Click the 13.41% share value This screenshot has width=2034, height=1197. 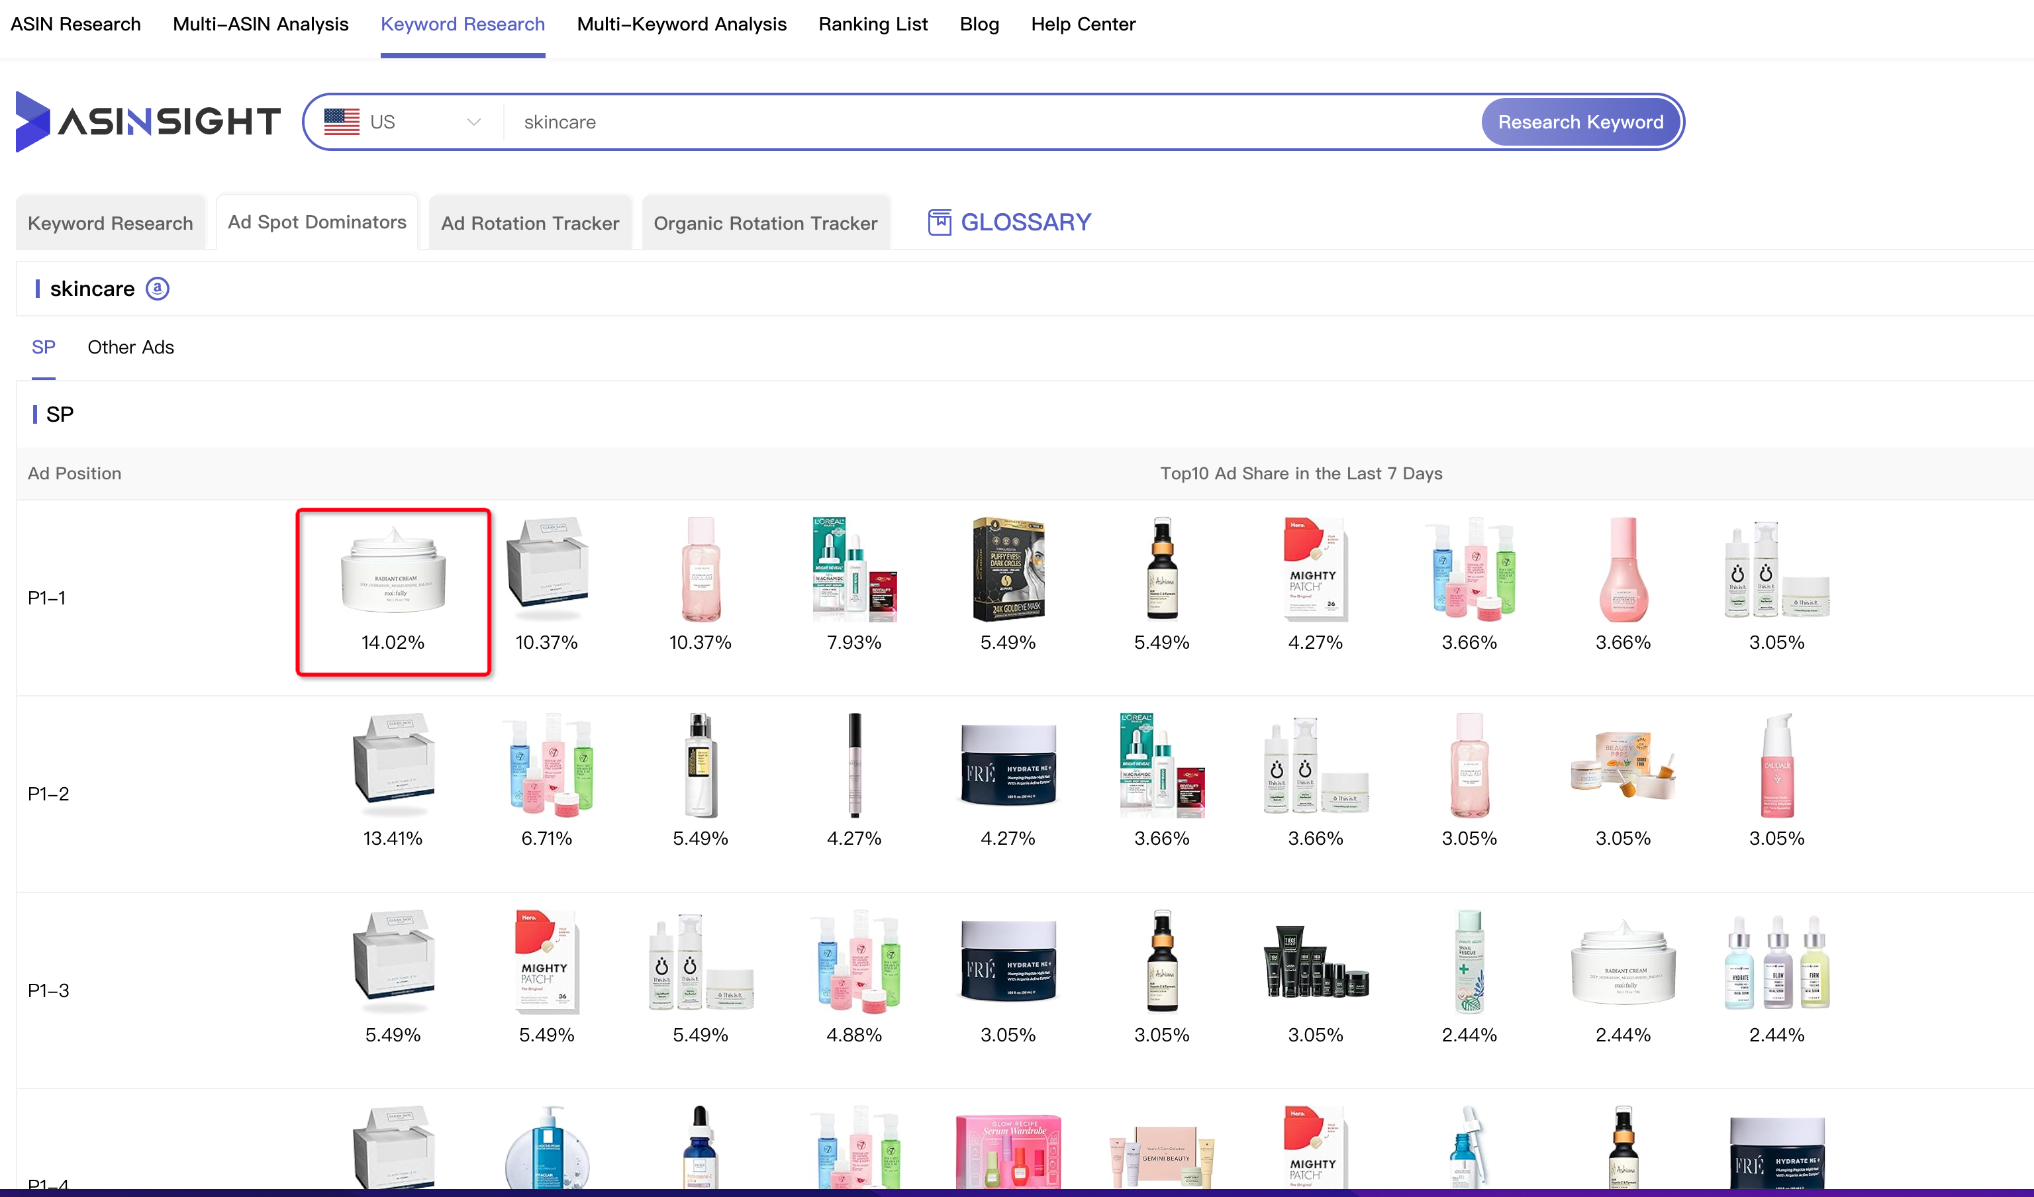[x=393, y=838]
